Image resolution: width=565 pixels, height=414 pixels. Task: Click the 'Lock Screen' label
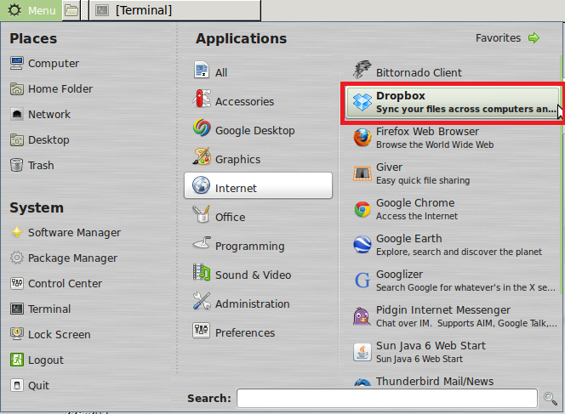click(60, 335)
